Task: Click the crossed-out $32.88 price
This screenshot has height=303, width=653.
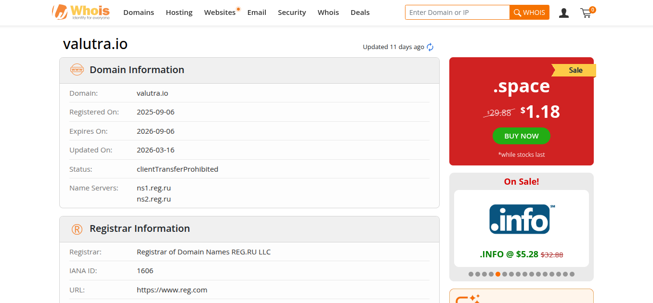Action: [552, 255]
